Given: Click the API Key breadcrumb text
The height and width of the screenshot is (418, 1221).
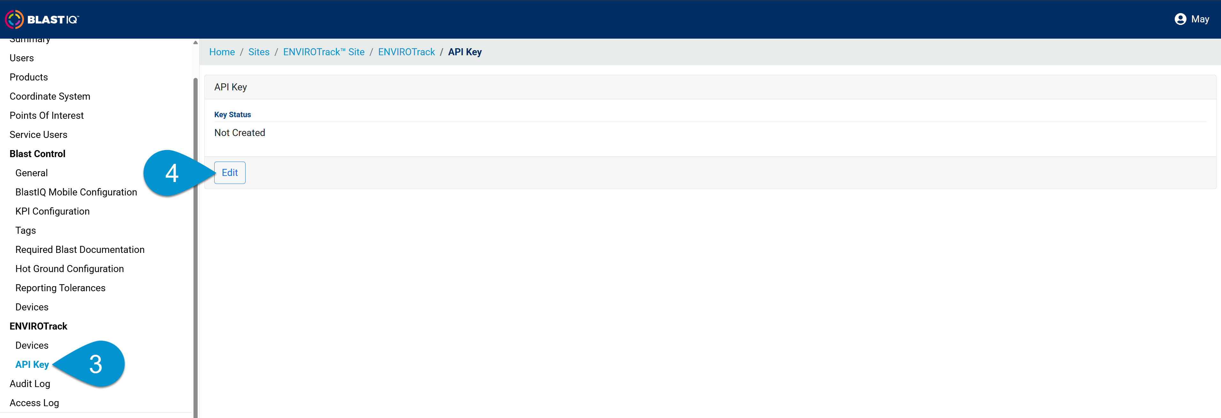Looking at the screenshot, I should point(465,52).
